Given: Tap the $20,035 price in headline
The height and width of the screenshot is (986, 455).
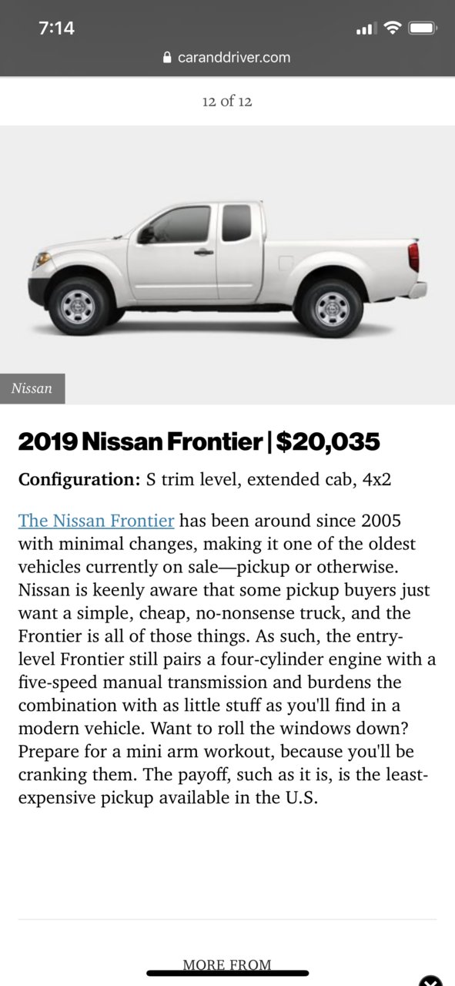Looking at the screenshot, I should pos(328,441).
